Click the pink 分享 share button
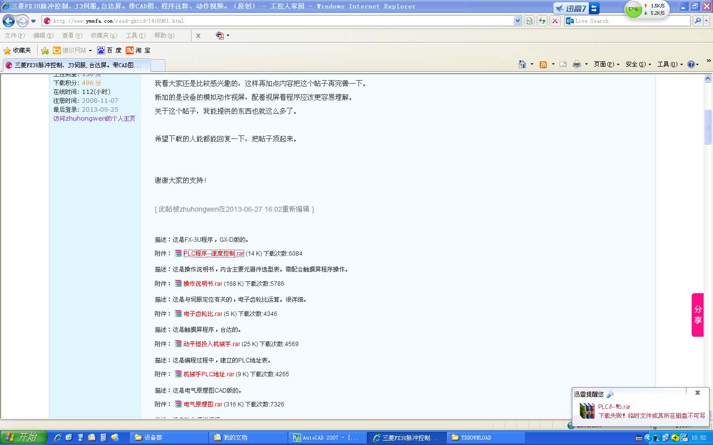This screenshot has height=445, width=713. coord(698,315)
